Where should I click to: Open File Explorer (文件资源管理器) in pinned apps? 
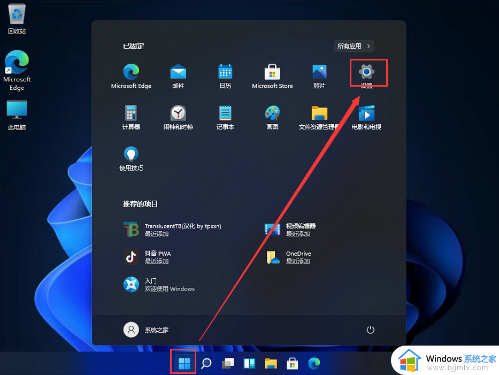[319, 117]
